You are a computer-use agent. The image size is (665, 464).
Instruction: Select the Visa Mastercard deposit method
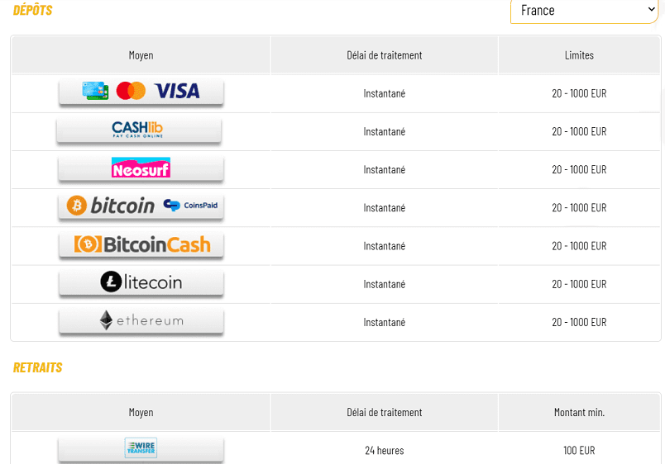[141, 92]
